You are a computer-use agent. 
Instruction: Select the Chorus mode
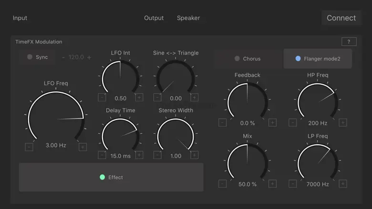248,59
